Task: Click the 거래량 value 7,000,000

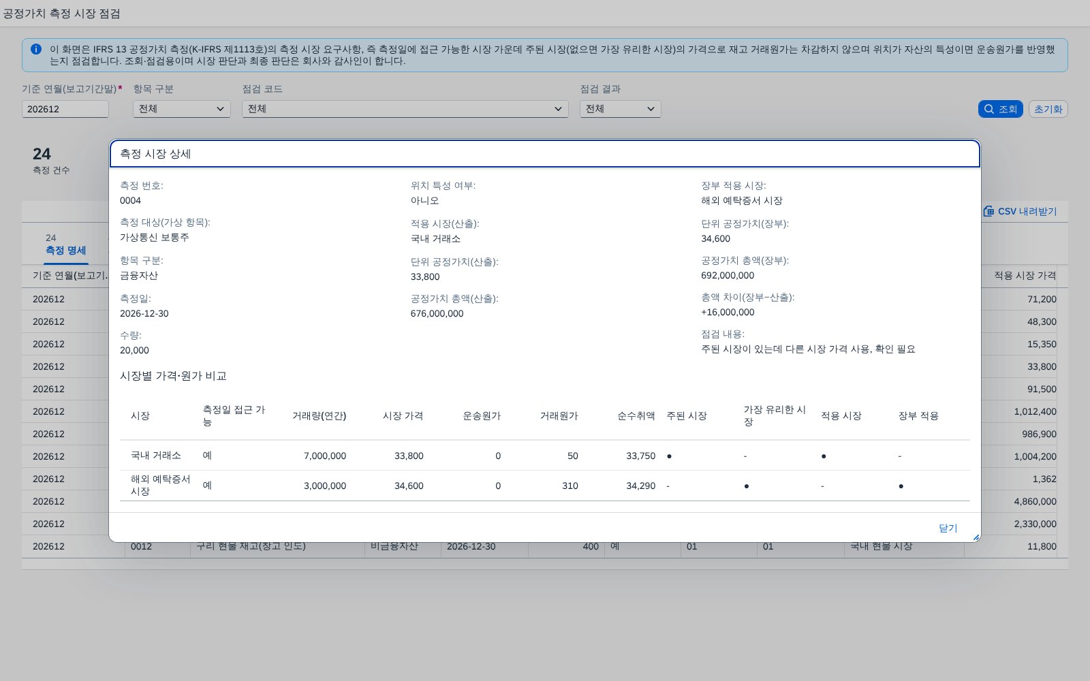Action: click(325, 456)
